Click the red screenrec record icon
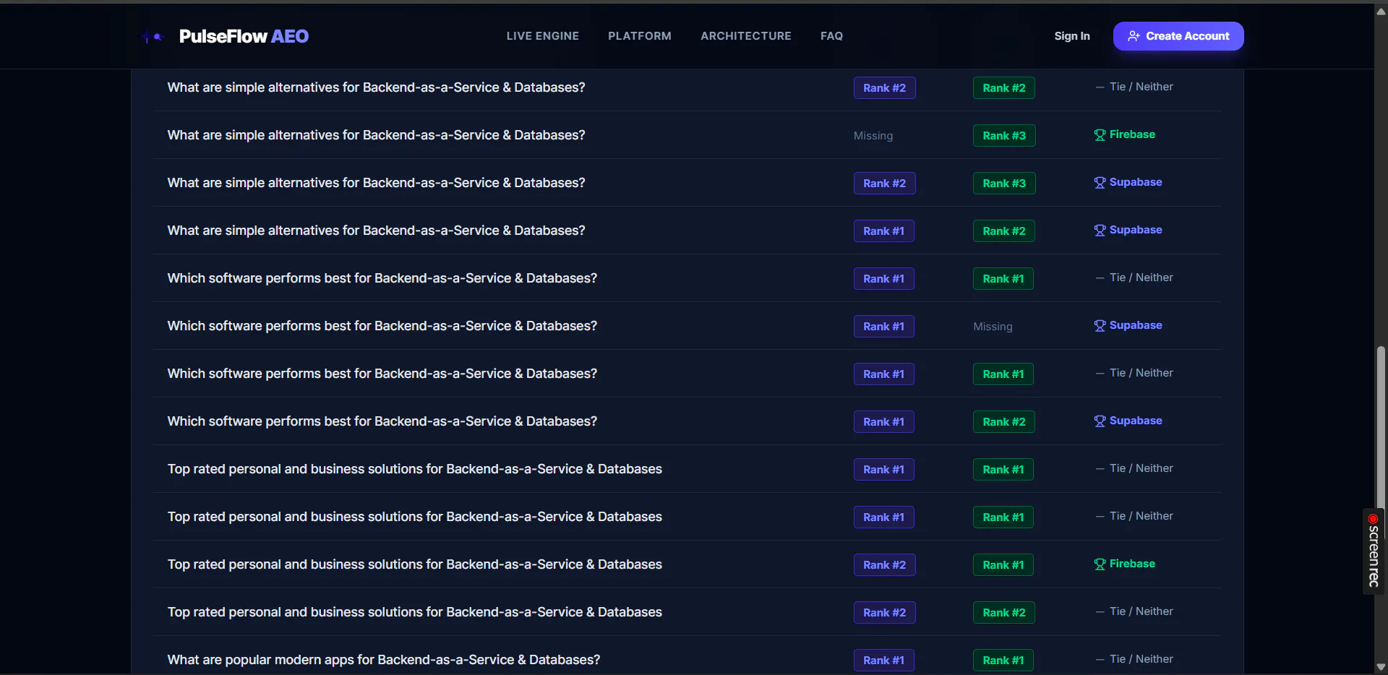Viewport: 1388px width, 675px height. [1373, 519]
